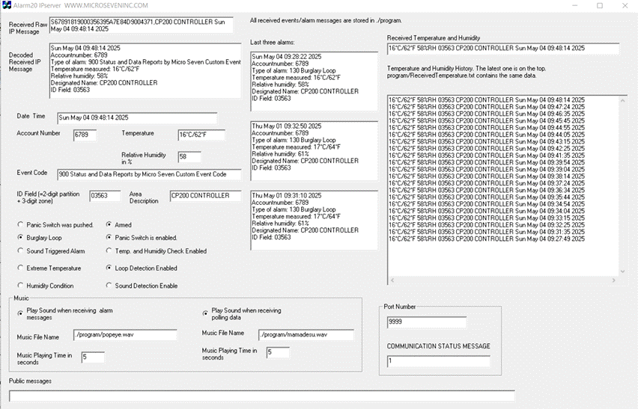638x409 pixels.
Task: Click history list right scroll arrow
Action: click(614, 280)
